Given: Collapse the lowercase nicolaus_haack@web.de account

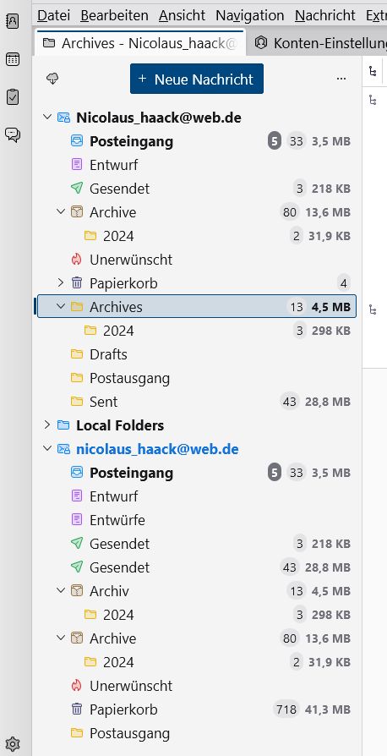Looking at the screenshot, I should click(46, 448).
